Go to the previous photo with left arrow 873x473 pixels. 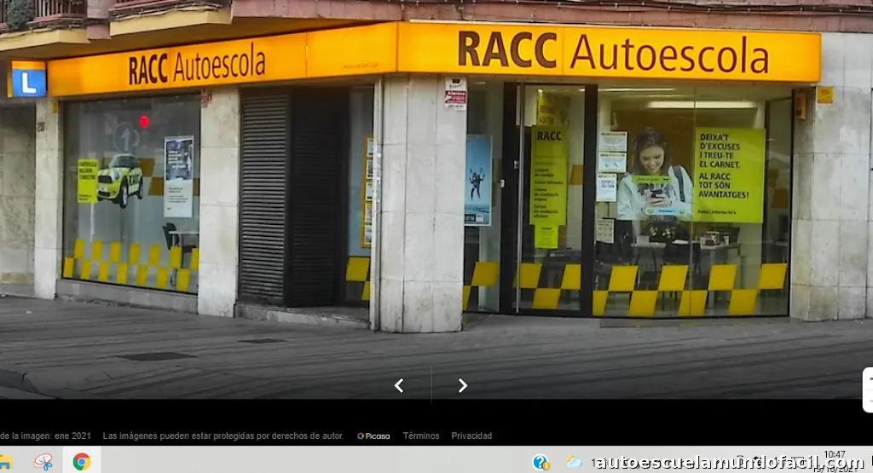coord(398,386)
